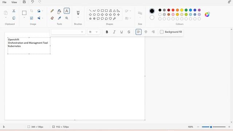
Task: Click the rectangular Selection tool
Action: [x=24, y=13]
